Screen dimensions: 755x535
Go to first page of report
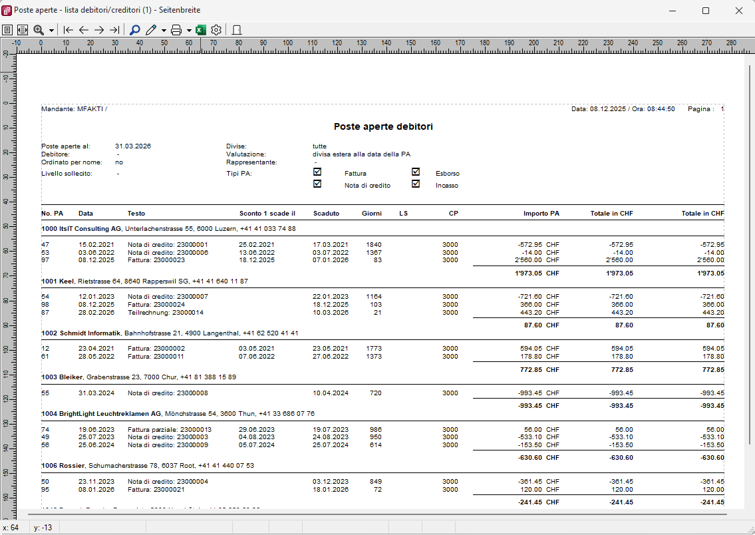pos(68,30)
